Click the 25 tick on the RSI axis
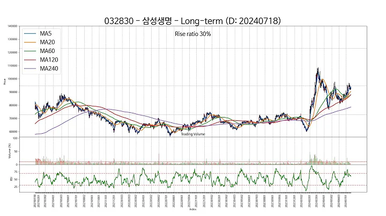 coord(16,187)
